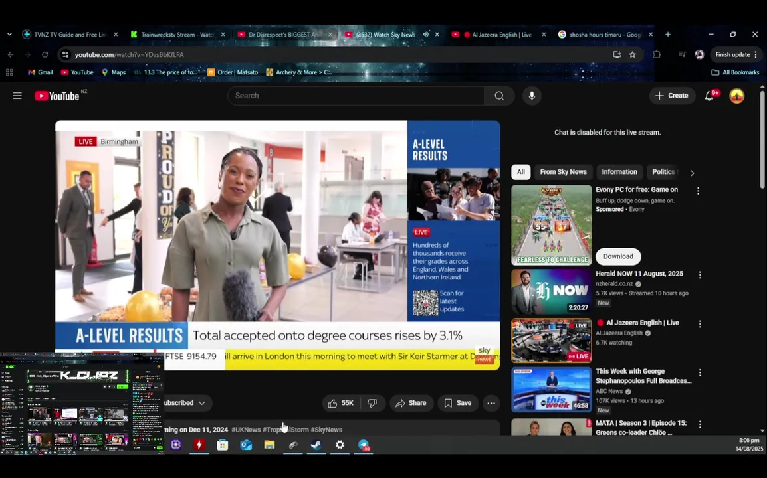Open Herald NOW 11 August thumbnail
The width and height of the screenshot is (767, 478).
551,292
